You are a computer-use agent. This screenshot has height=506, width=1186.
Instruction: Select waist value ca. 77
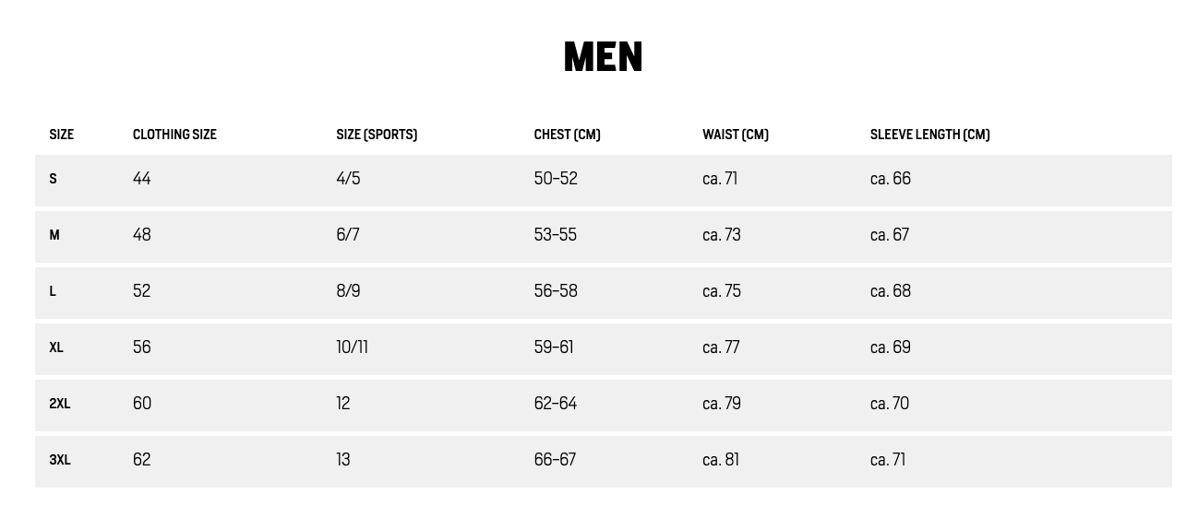click(x=721, y=347)
